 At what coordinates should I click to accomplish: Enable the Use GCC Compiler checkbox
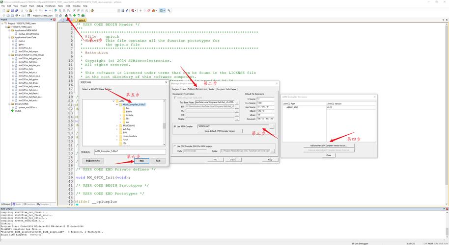[x=175, y=146]
